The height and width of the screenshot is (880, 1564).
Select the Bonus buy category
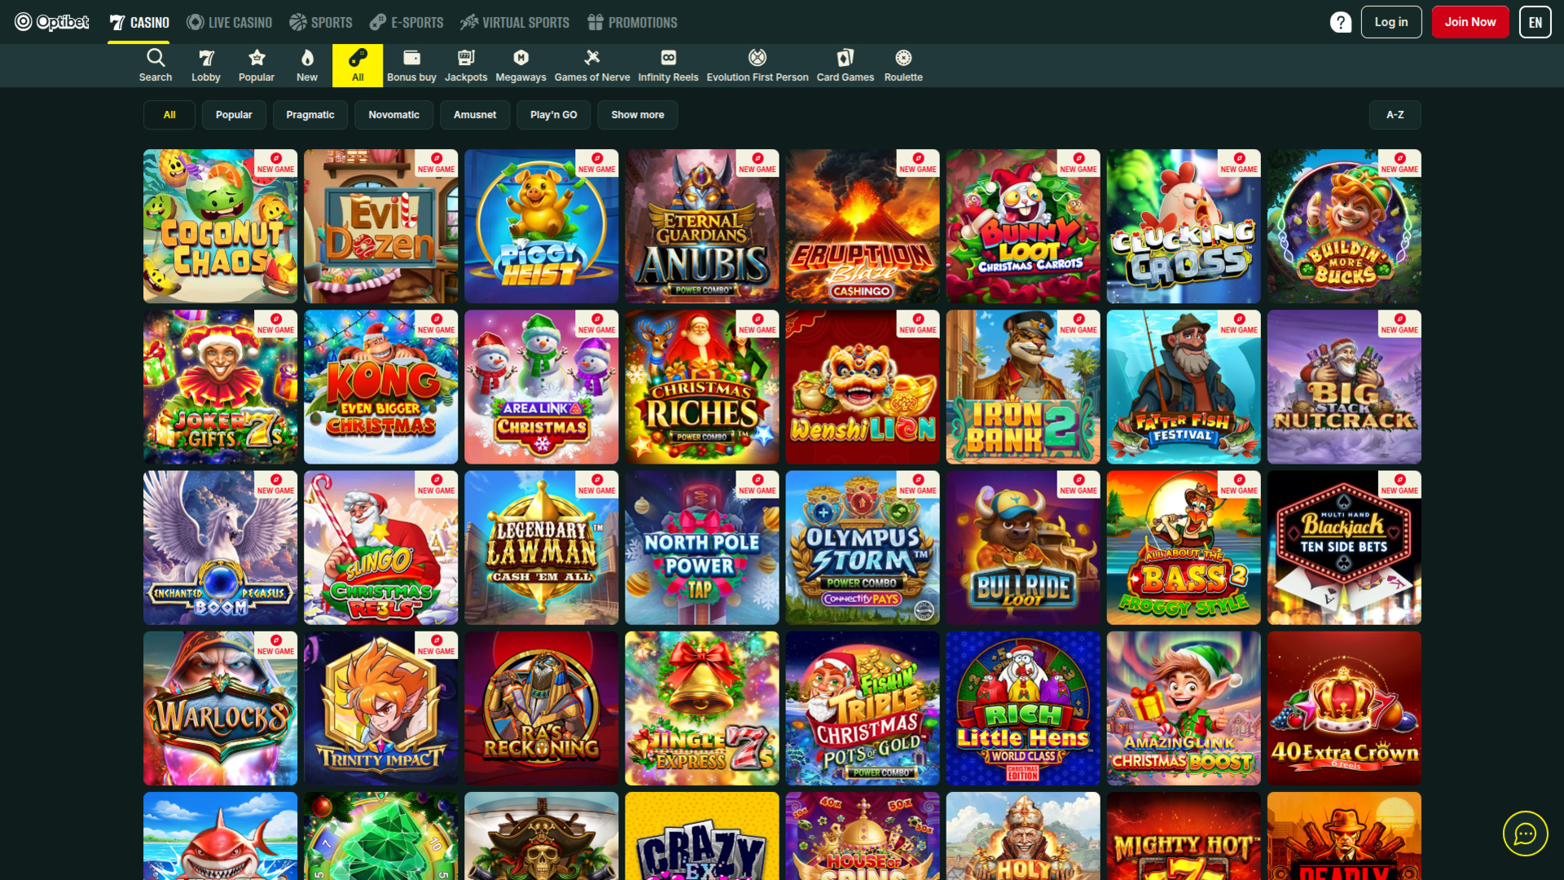411,65
